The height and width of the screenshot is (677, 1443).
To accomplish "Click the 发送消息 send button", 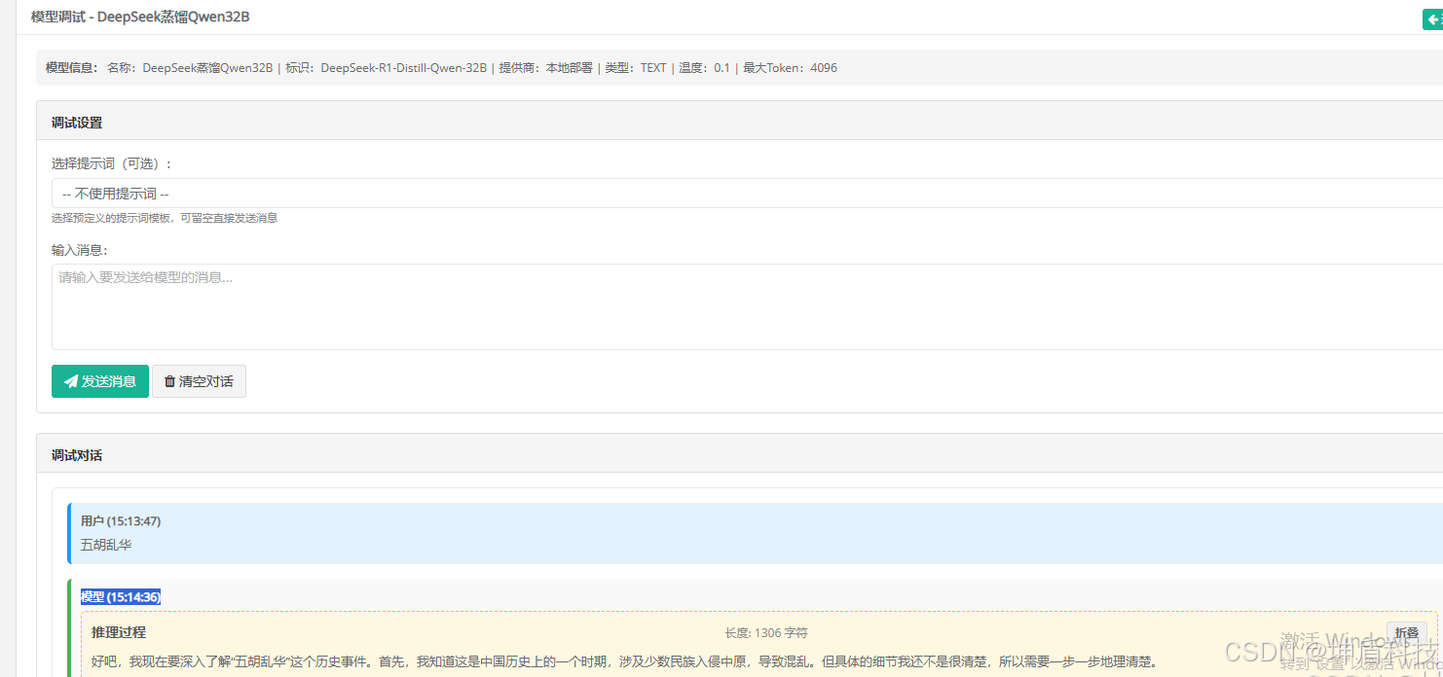I will click(x=100, y=381).
